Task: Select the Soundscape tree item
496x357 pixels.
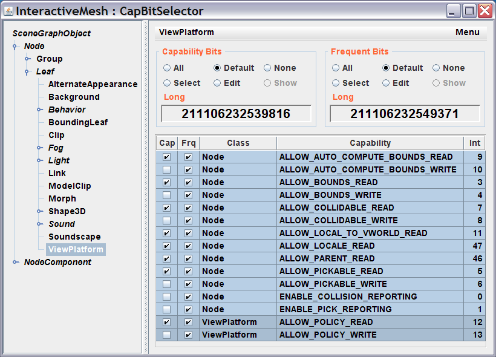Action: pos(74,237)
